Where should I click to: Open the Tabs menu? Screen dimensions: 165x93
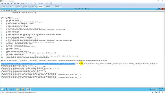coord(14,3)
